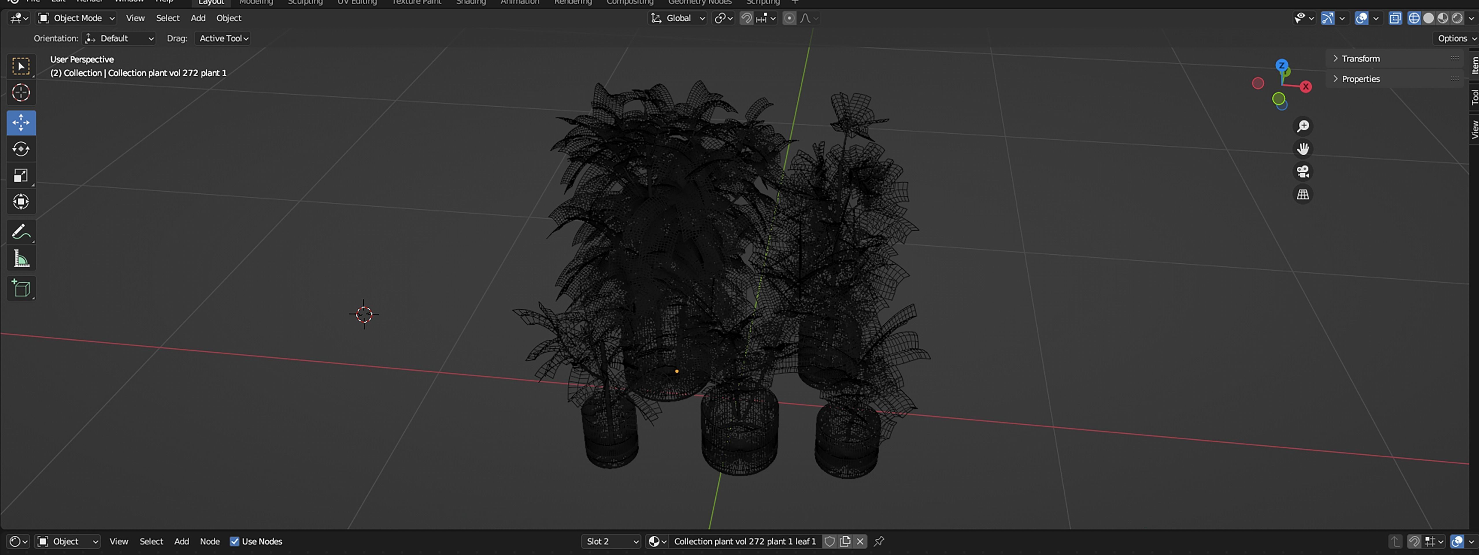Select the Measure ruler tool
Viewport: 1479px width, 555px height.
(21, 259)
